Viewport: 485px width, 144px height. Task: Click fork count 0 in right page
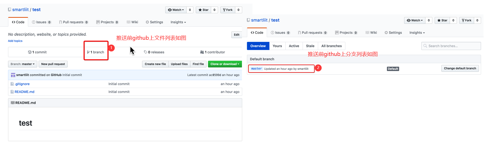pyautogui.click(x=477, y=20)
